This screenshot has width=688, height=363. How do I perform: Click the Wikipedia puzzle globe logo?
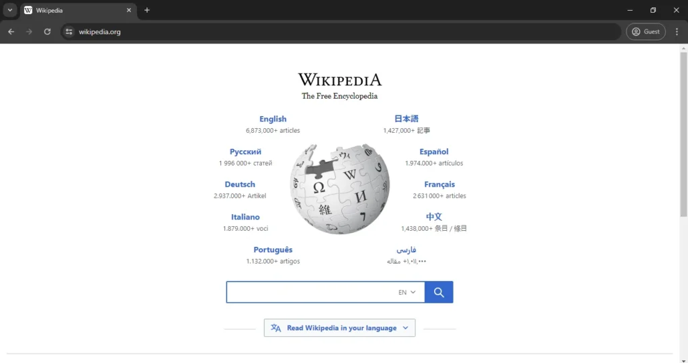coord(339,189)
